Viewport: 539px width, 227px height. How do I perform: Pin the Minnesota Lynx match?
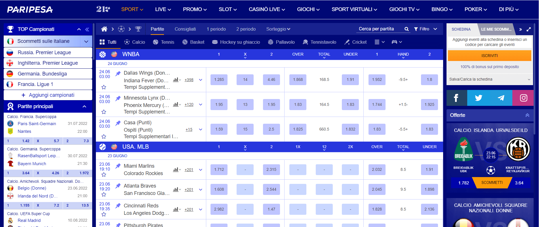(118, 98)
